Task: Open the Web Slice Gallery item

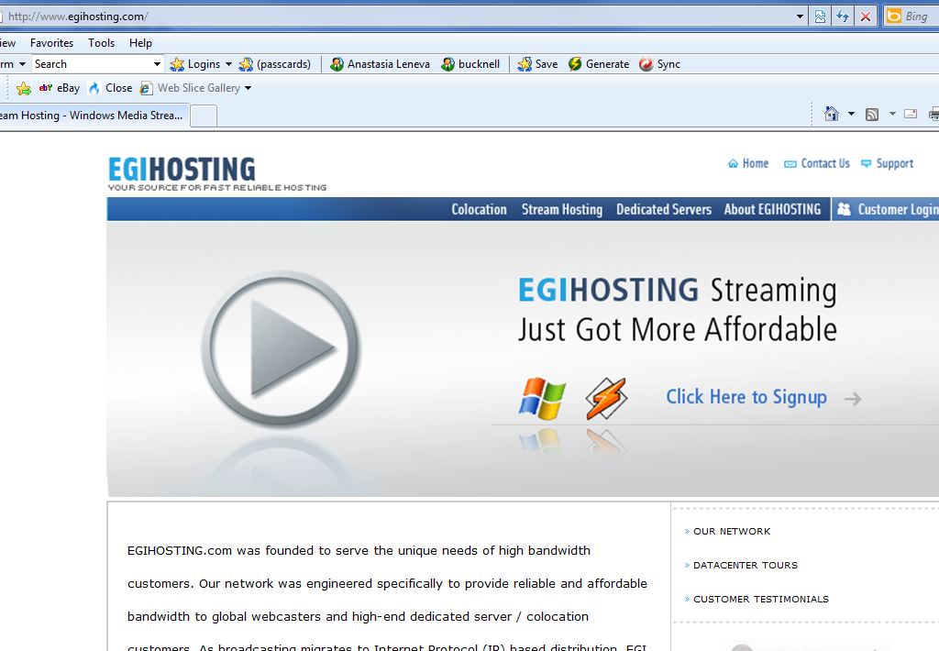Action: click(x=191, y=88)
